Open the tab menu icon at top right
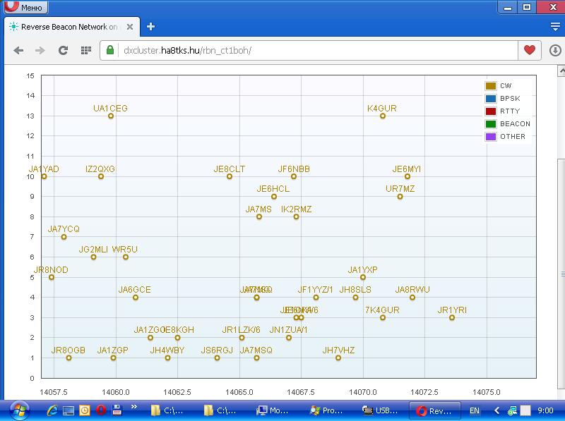Viewport: 565px width, 421px height. pos(555,27)
